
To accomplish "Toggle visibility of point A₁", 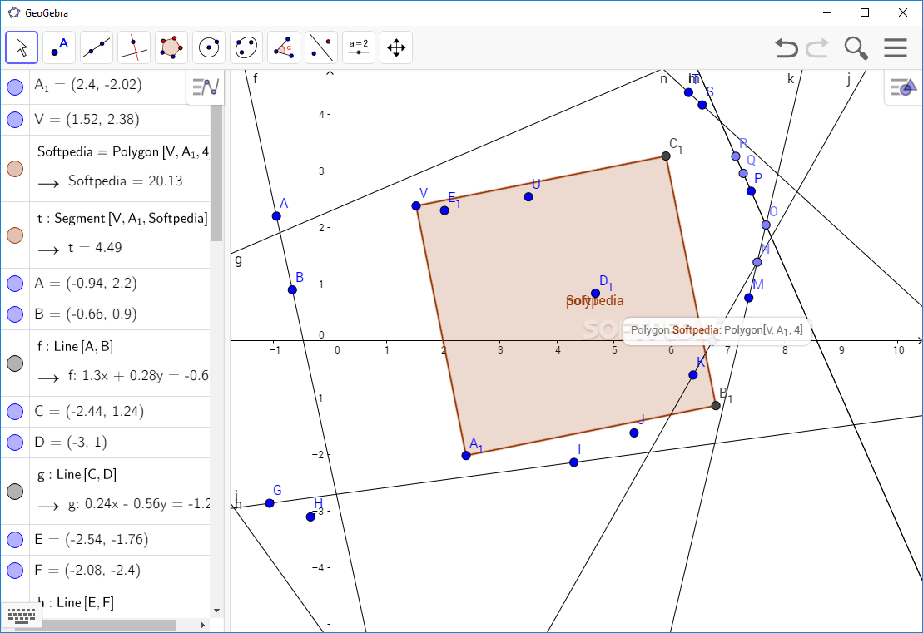I will pyautogui.click(x=15, y=87).
